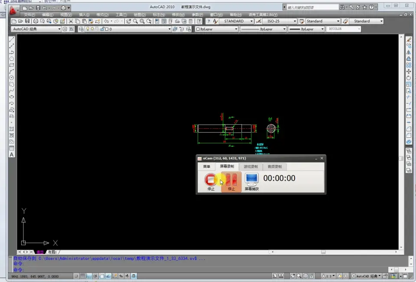This screenshot has width=416, height=282.
Task: Open the 菜单 tab in oCam
Action: 206,167
